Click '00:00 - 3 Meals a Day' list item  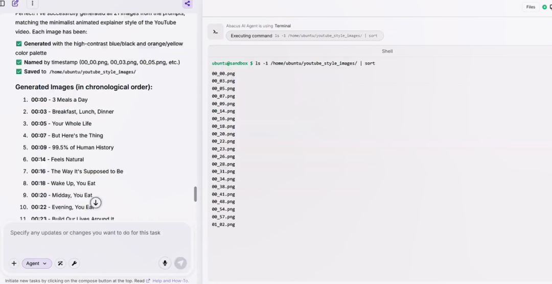(59, 100)
